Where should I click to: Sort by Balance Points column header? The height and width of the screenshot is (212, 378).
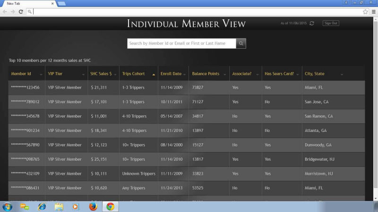206,73
